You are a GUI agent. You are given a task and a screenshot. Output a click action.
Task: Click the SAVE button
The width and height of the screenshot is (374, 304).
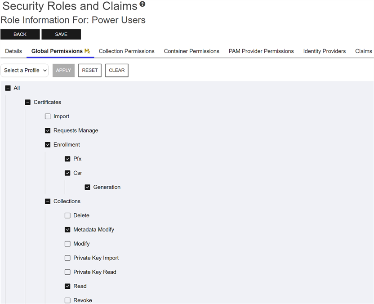point(61,34)
